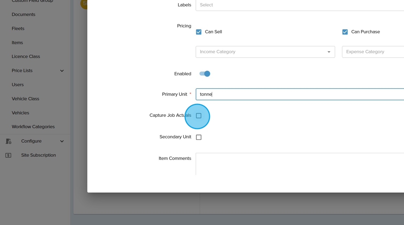404x225 pixels.
Task: Expand the Configure menu chevron
Action: [x=62, y=141]
